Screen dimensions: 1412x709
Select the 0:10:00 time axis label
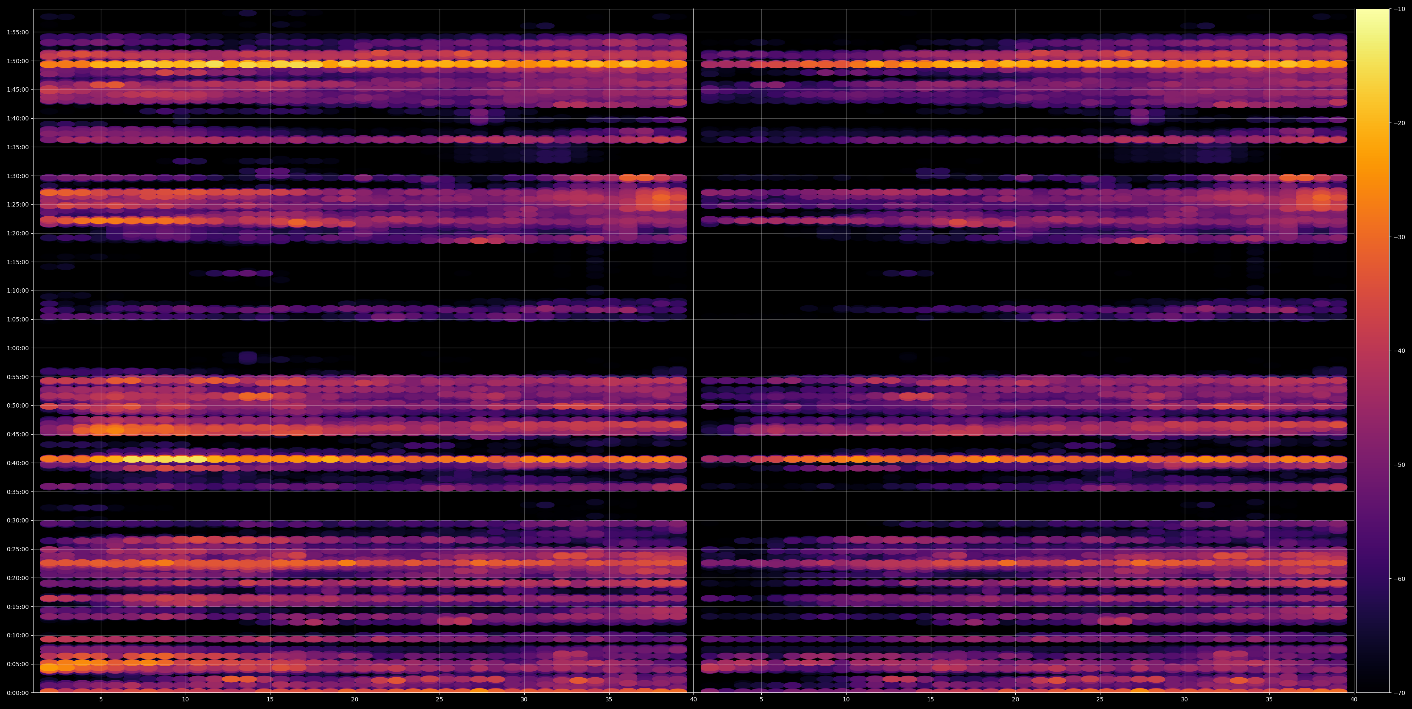(17, 636)
